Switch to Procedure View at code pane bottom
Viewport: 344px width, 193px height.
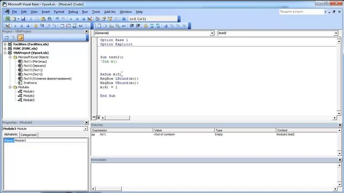(x=94, y=117)
